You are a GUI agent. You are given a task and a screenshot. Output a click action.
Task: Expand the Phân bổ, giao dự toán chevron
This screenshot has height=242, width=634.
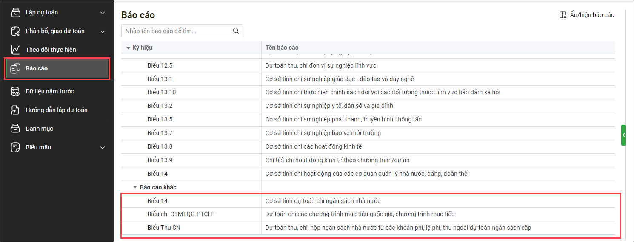coord(103,31)
